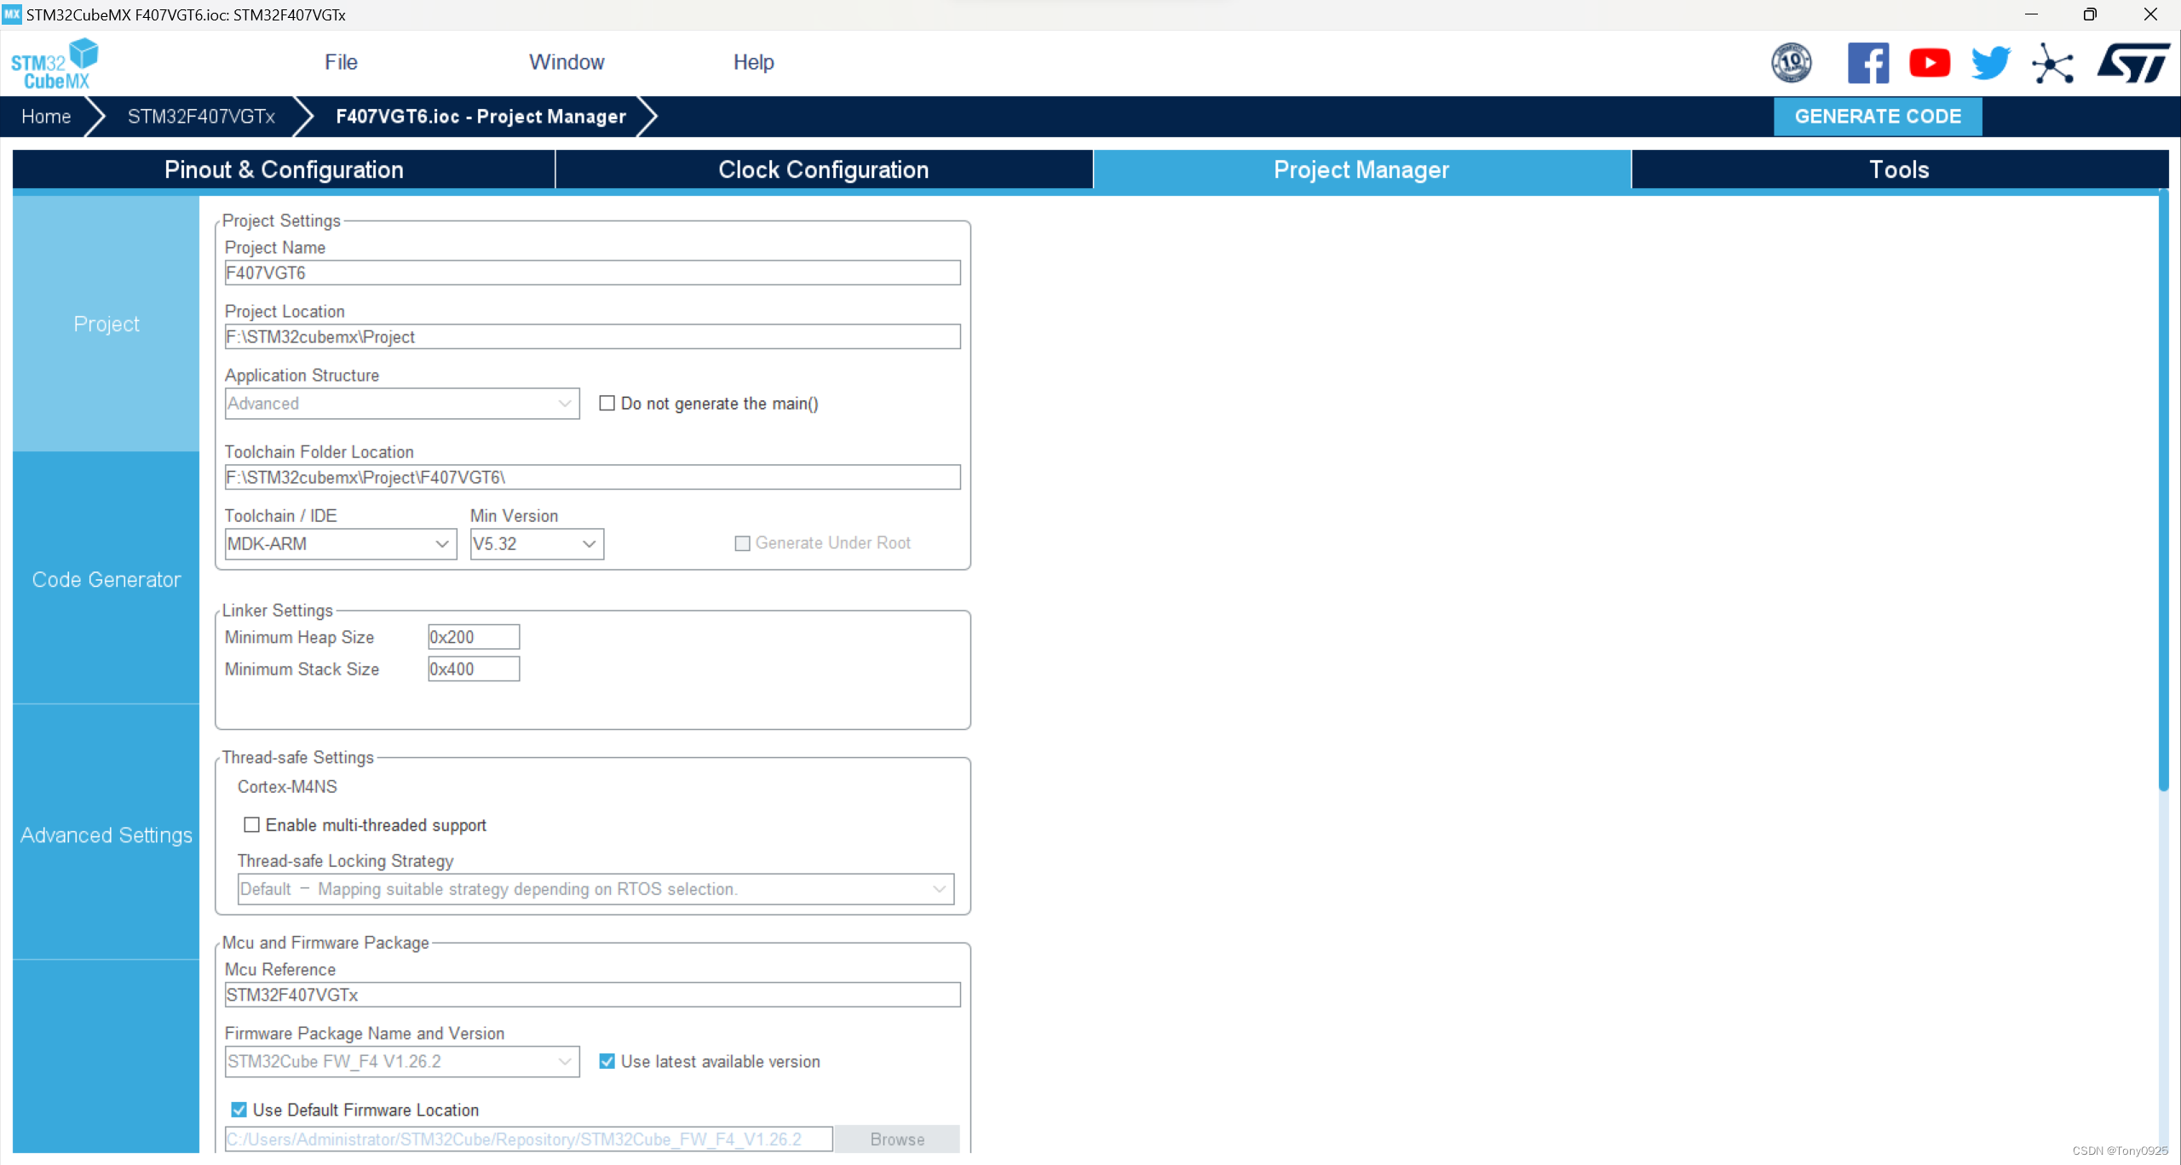This screenshot has height=1165, width=2181.
Task: Click the Project Name input field
Action: click(592, 273)
